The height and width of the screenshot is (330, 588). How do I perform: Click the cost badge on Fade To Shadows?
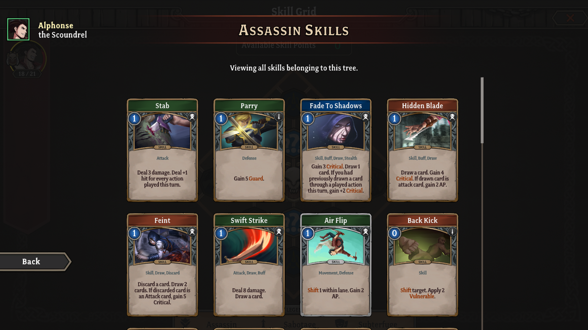tap(308, 118)
